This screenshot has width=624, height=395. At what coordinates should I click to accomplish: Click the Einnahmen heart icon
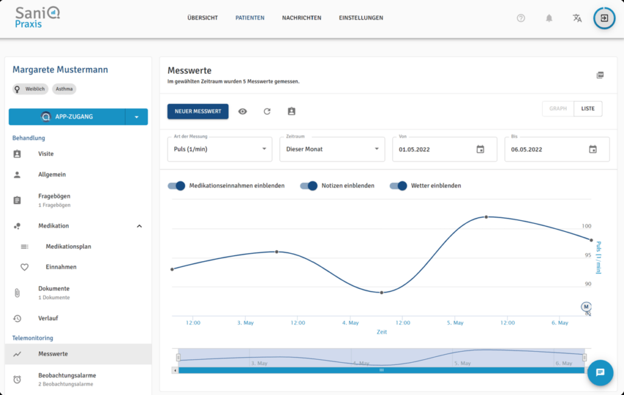pyautogui.click(x=24, y=267)
